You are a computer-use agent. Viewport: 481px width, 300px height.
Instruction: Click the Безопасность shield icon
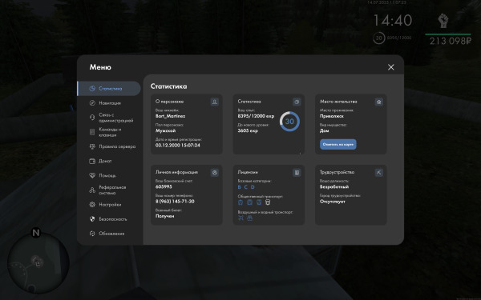92,219
